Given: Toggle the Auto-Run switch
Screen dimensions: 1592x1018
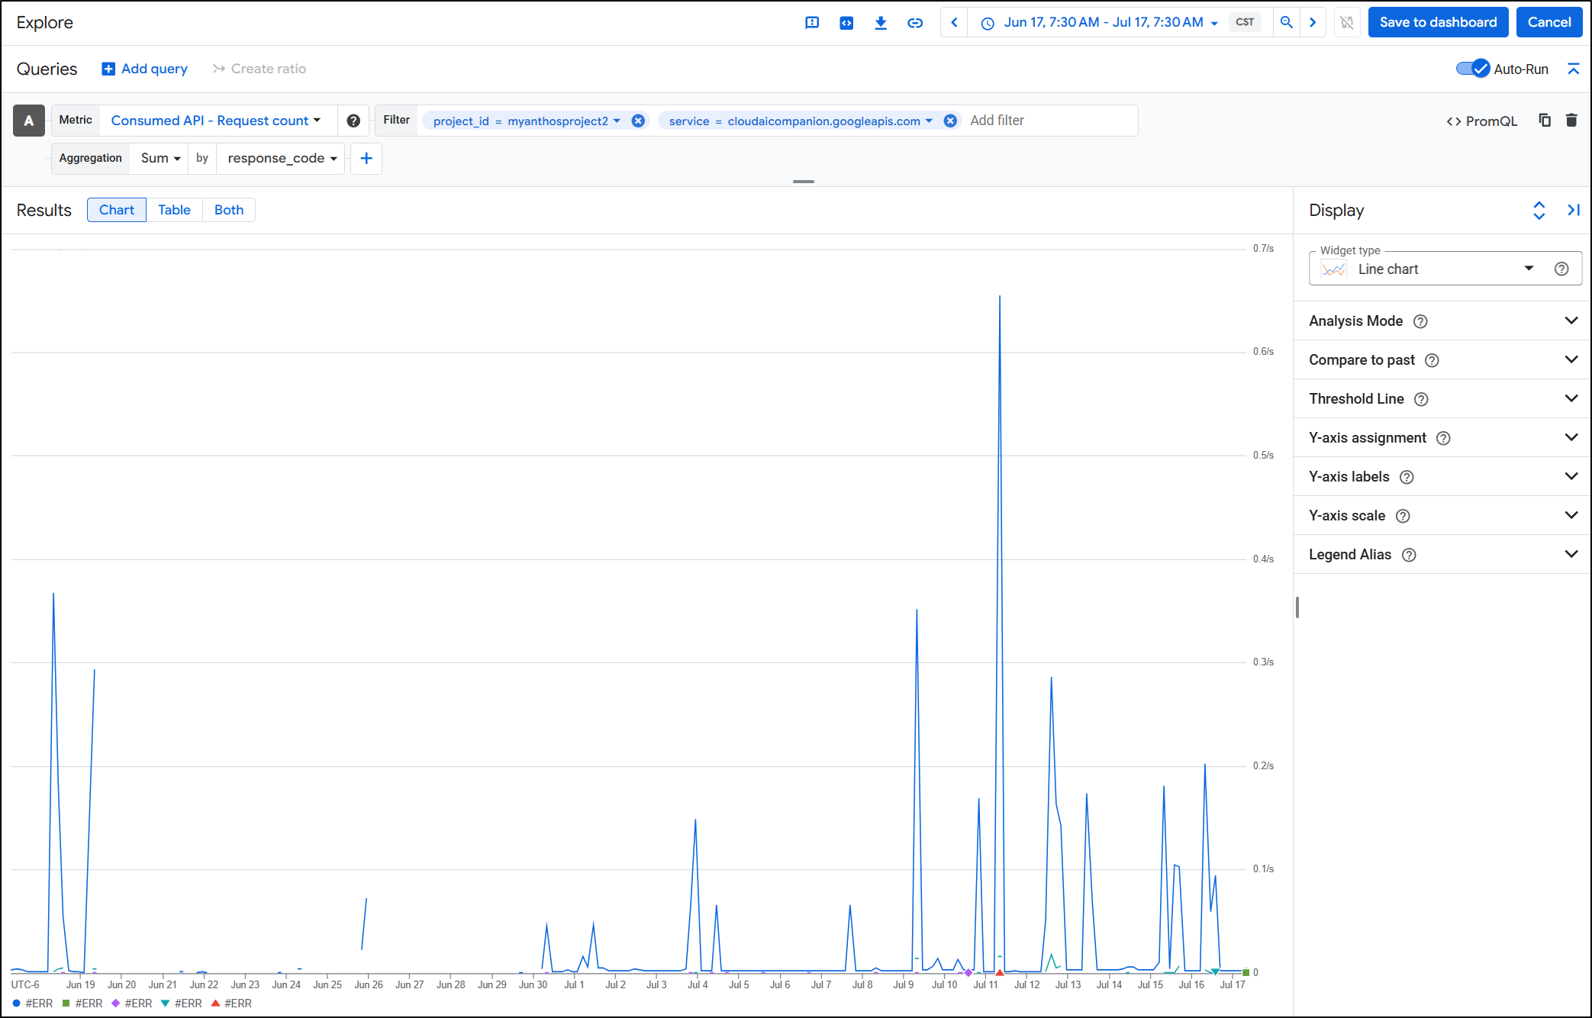Looking at the screenshot, I should click(x=1473, y=69).
